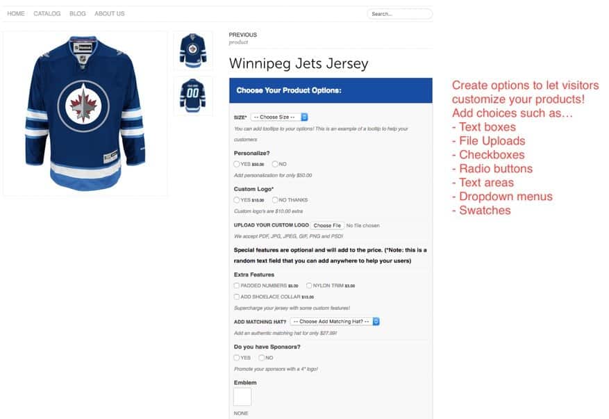609x419 pixels.
Task: Select the back-view jersey thumbnail
Action: [193, 95]
